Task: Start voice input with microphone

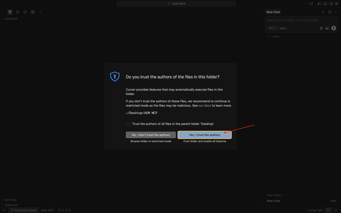Action: 334,28
